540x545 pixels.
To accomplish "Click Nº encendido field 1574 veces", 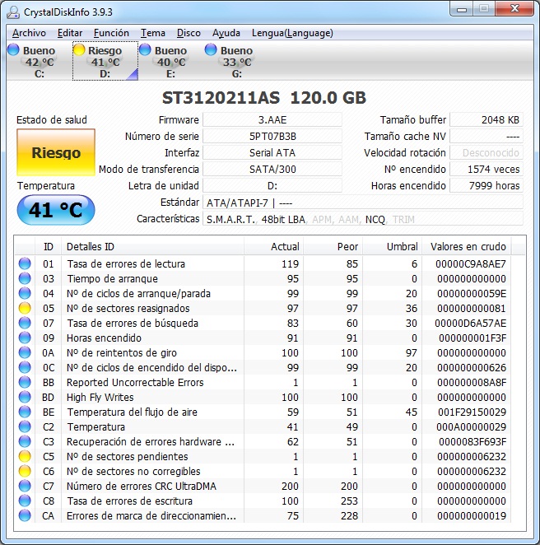I will [x=486, y=170].
